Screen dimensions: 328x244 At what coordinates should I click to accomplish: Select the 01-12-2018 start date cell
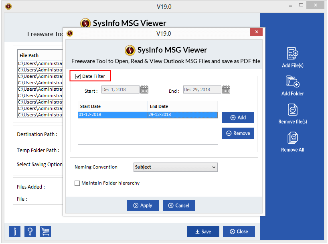(x=113, y=114)
